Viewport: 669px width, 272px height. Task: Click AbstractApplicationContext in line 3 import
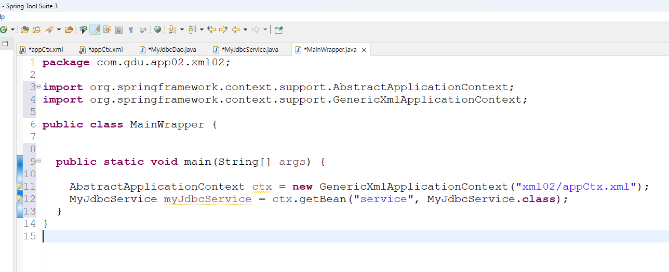click(420, 87)
